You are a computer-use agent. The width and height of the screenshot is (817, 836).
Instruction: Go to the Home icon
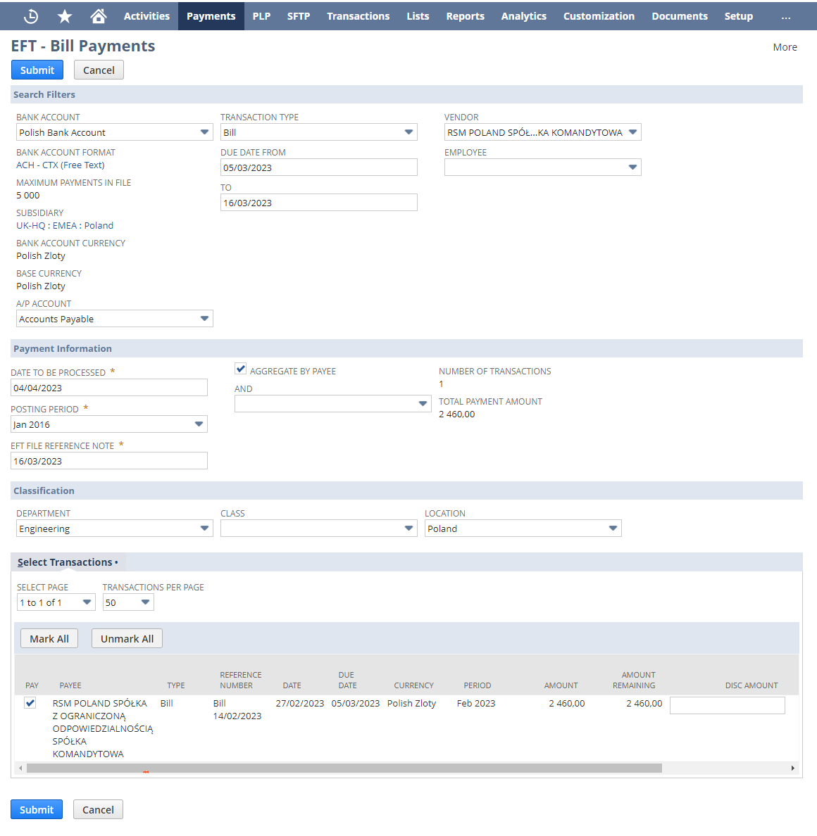[x=99, y=16]
